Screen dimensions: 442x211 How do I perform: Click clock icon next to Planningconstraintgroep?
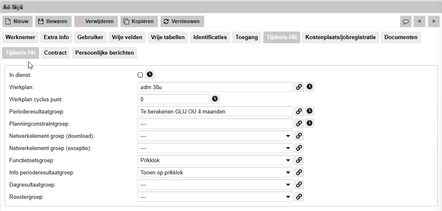point(310,124)
